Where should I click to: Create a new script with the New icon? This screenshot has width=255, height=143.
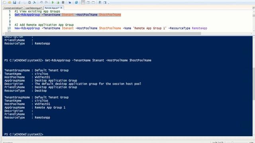[x=4, y=2]
